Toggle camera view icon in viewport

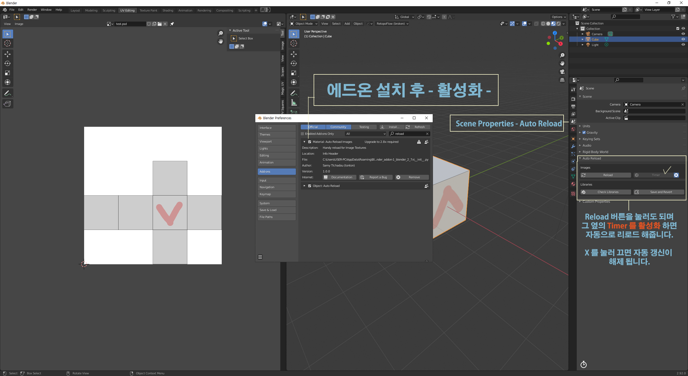click(x=562, y=72)
